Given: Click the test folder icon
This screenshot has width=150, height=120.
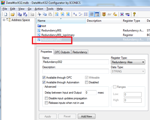Looking at the screenshot, I should coord(39,26).
